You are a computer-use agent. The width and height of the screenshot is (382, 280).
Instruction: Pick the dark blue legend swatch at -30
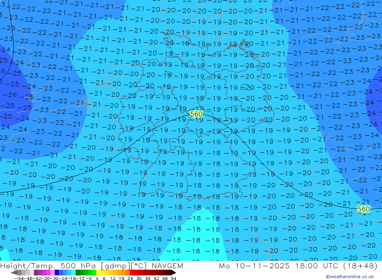pos(57,273)
